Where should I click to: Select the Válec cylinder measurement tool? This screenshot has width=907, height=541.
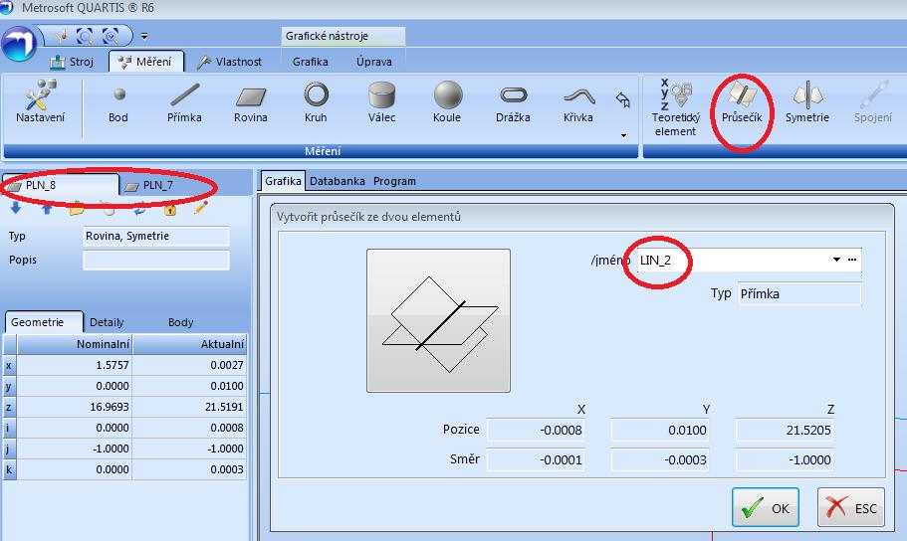pos(381,102)
